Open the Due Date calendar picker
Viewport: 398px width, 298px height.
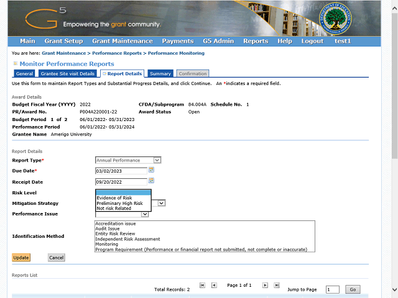(151, 170)
